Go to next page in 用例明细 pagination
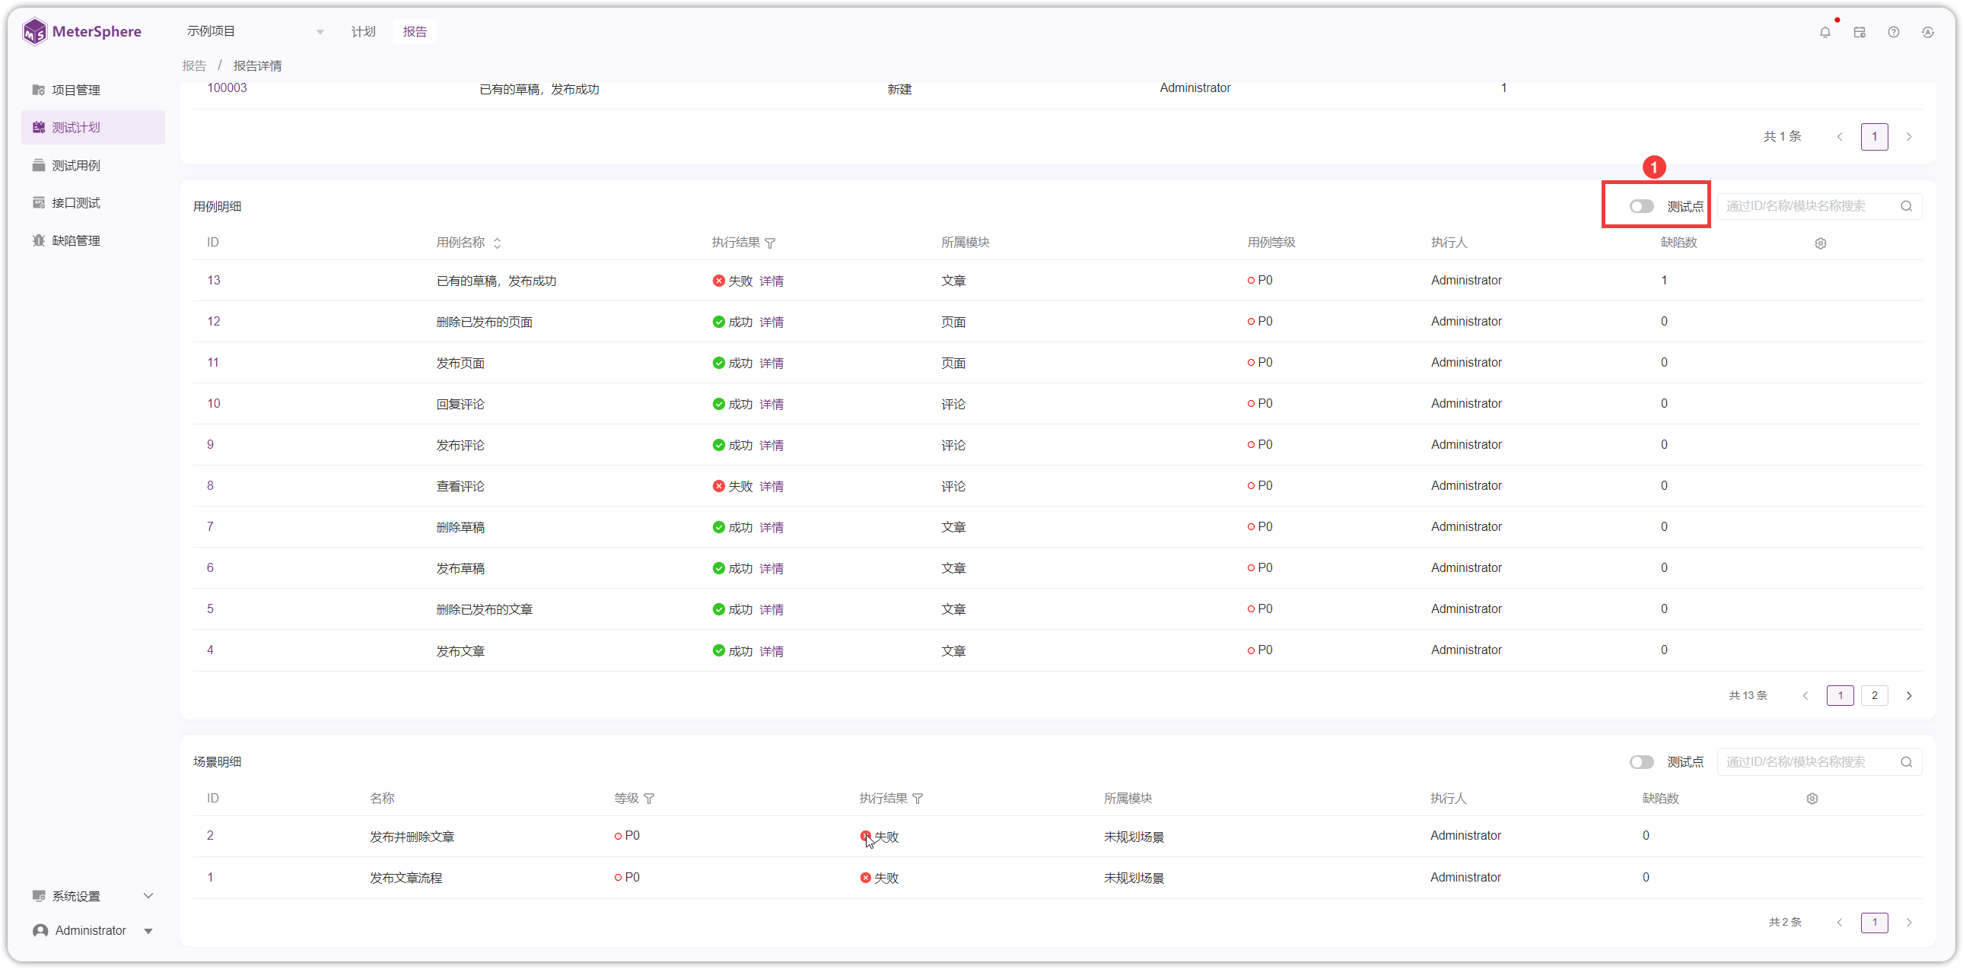This screenshot has width=1963, height=969. (x=1909, y=695)
